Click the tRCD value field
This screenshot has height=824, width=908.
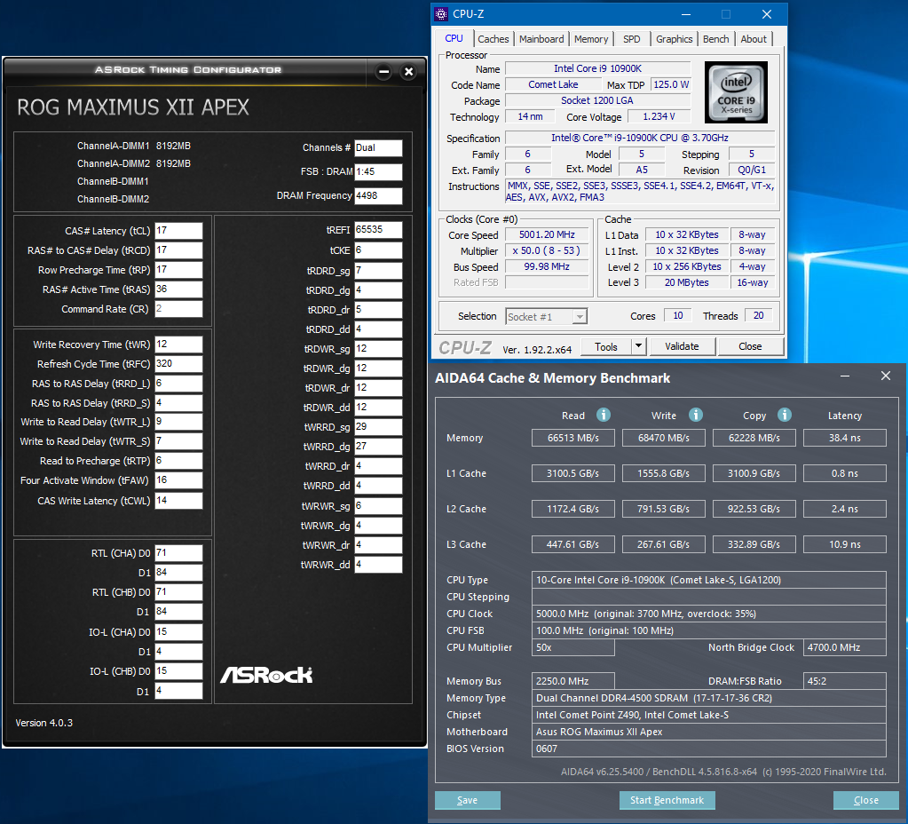(x=179, y=250)
